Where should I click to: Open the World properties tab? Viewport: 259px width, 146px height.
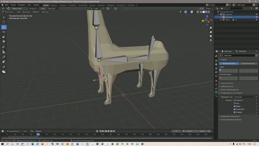pyautogui.click(x=216, y=76)
